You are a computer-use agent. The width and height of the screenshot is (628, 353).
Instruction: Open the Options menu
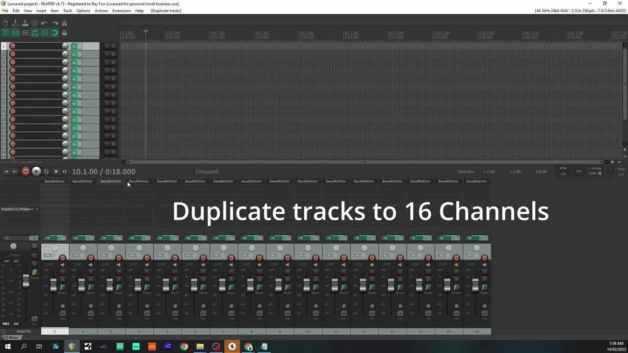click(83, 11)
